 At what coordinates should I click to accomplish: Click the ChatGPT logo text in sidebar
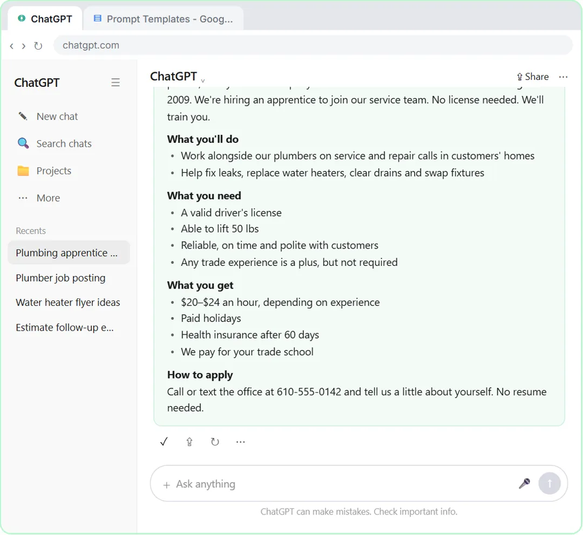[x=37, y=83]
